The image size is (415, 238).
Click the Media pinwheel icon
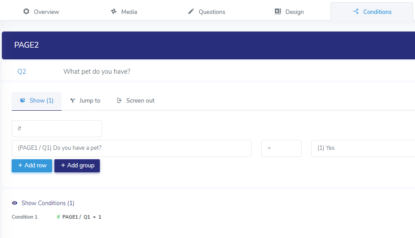[114, 11]
